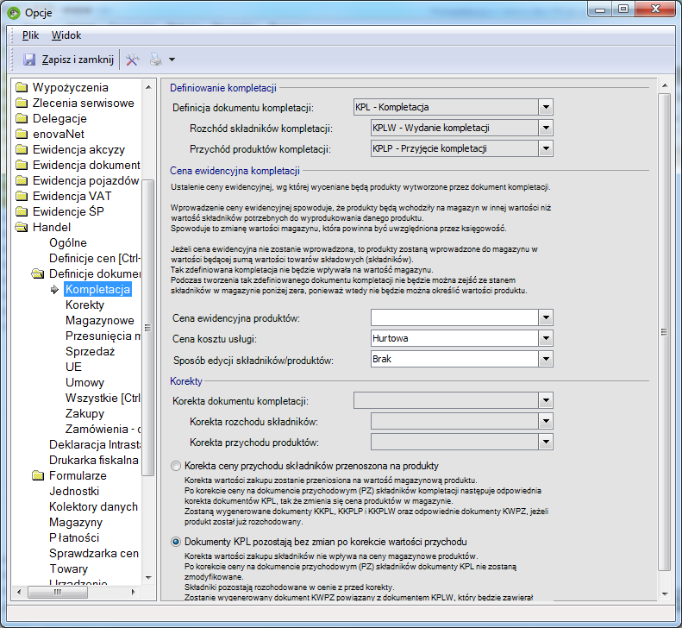Click the tree scroll up arrow
Image resolution: width=682 pixels, height=628 pixels.
148,87
